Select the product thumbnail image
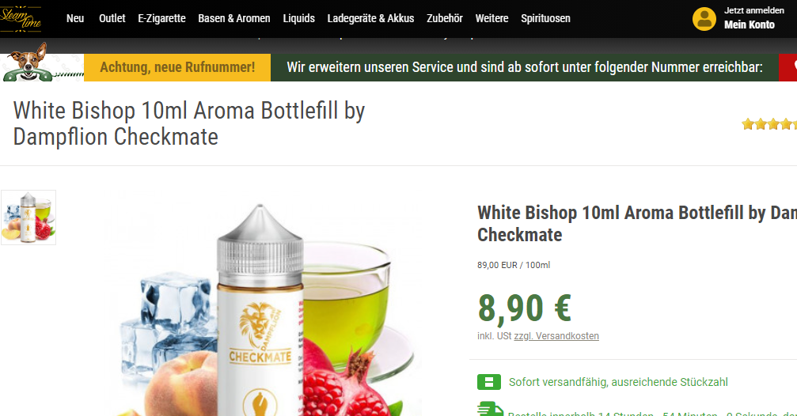797x416 pixels. (28, 217)
